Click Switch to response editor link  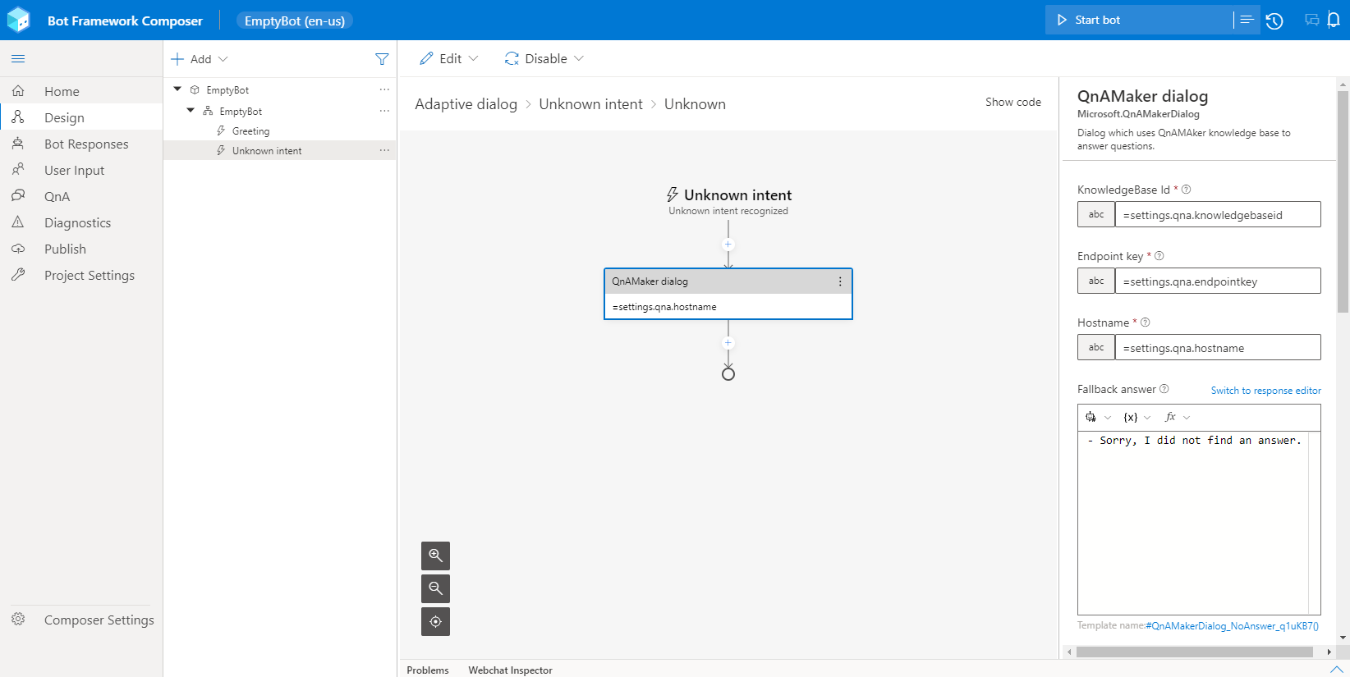click(1266, 391)
